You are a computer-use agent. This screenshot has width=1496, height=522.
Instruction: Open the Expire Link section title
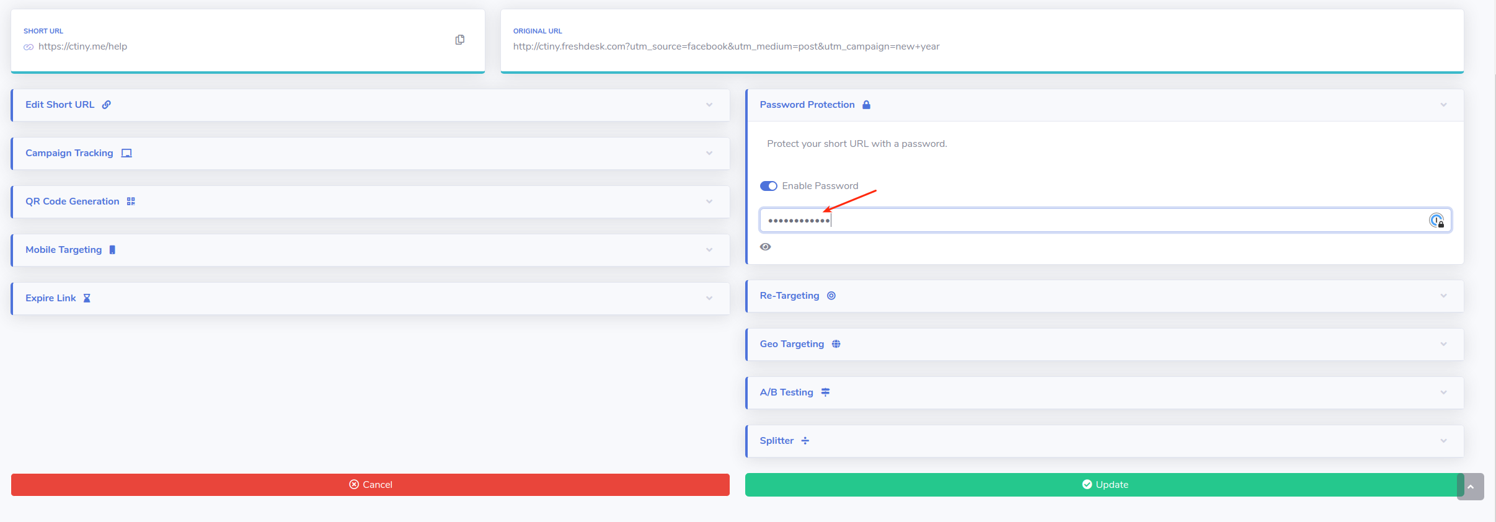tap(50, 298)
